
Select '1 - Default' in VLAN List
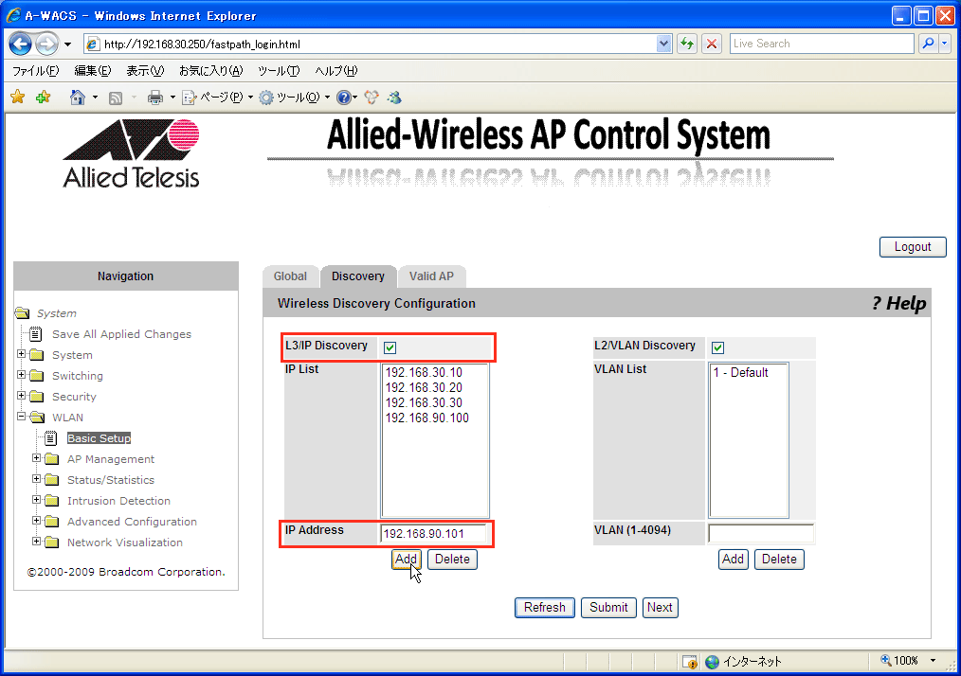point(741,372)
